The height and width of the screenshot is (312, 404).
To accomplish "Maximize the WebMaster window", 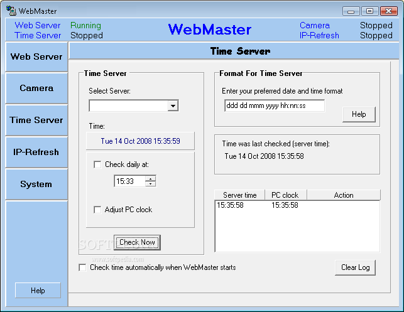I will (x=369, y=11).
